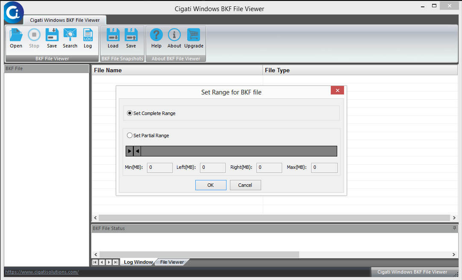This screenshot has height=280, width=462.
Task: Click the BKF File panel header
Action: coord(47,68)
